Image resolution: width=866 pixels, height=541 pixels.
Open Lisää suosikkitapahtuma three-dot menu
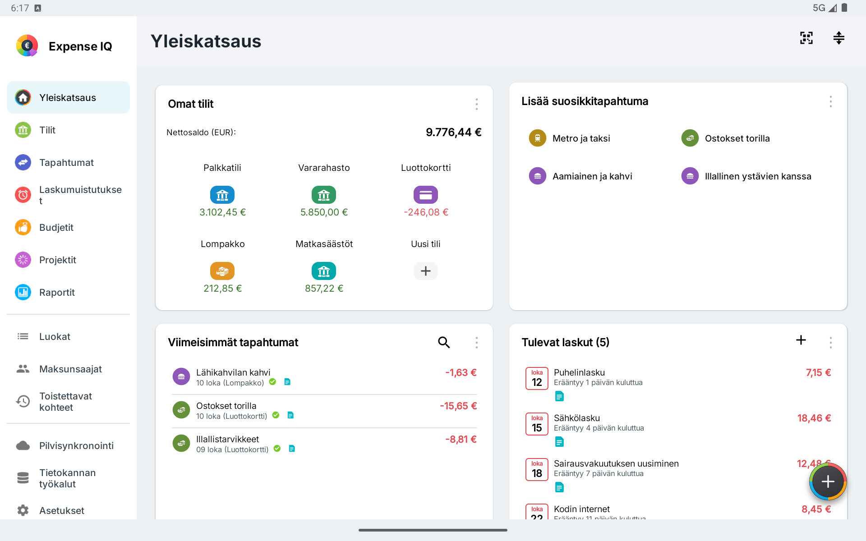tap(830, 101)
